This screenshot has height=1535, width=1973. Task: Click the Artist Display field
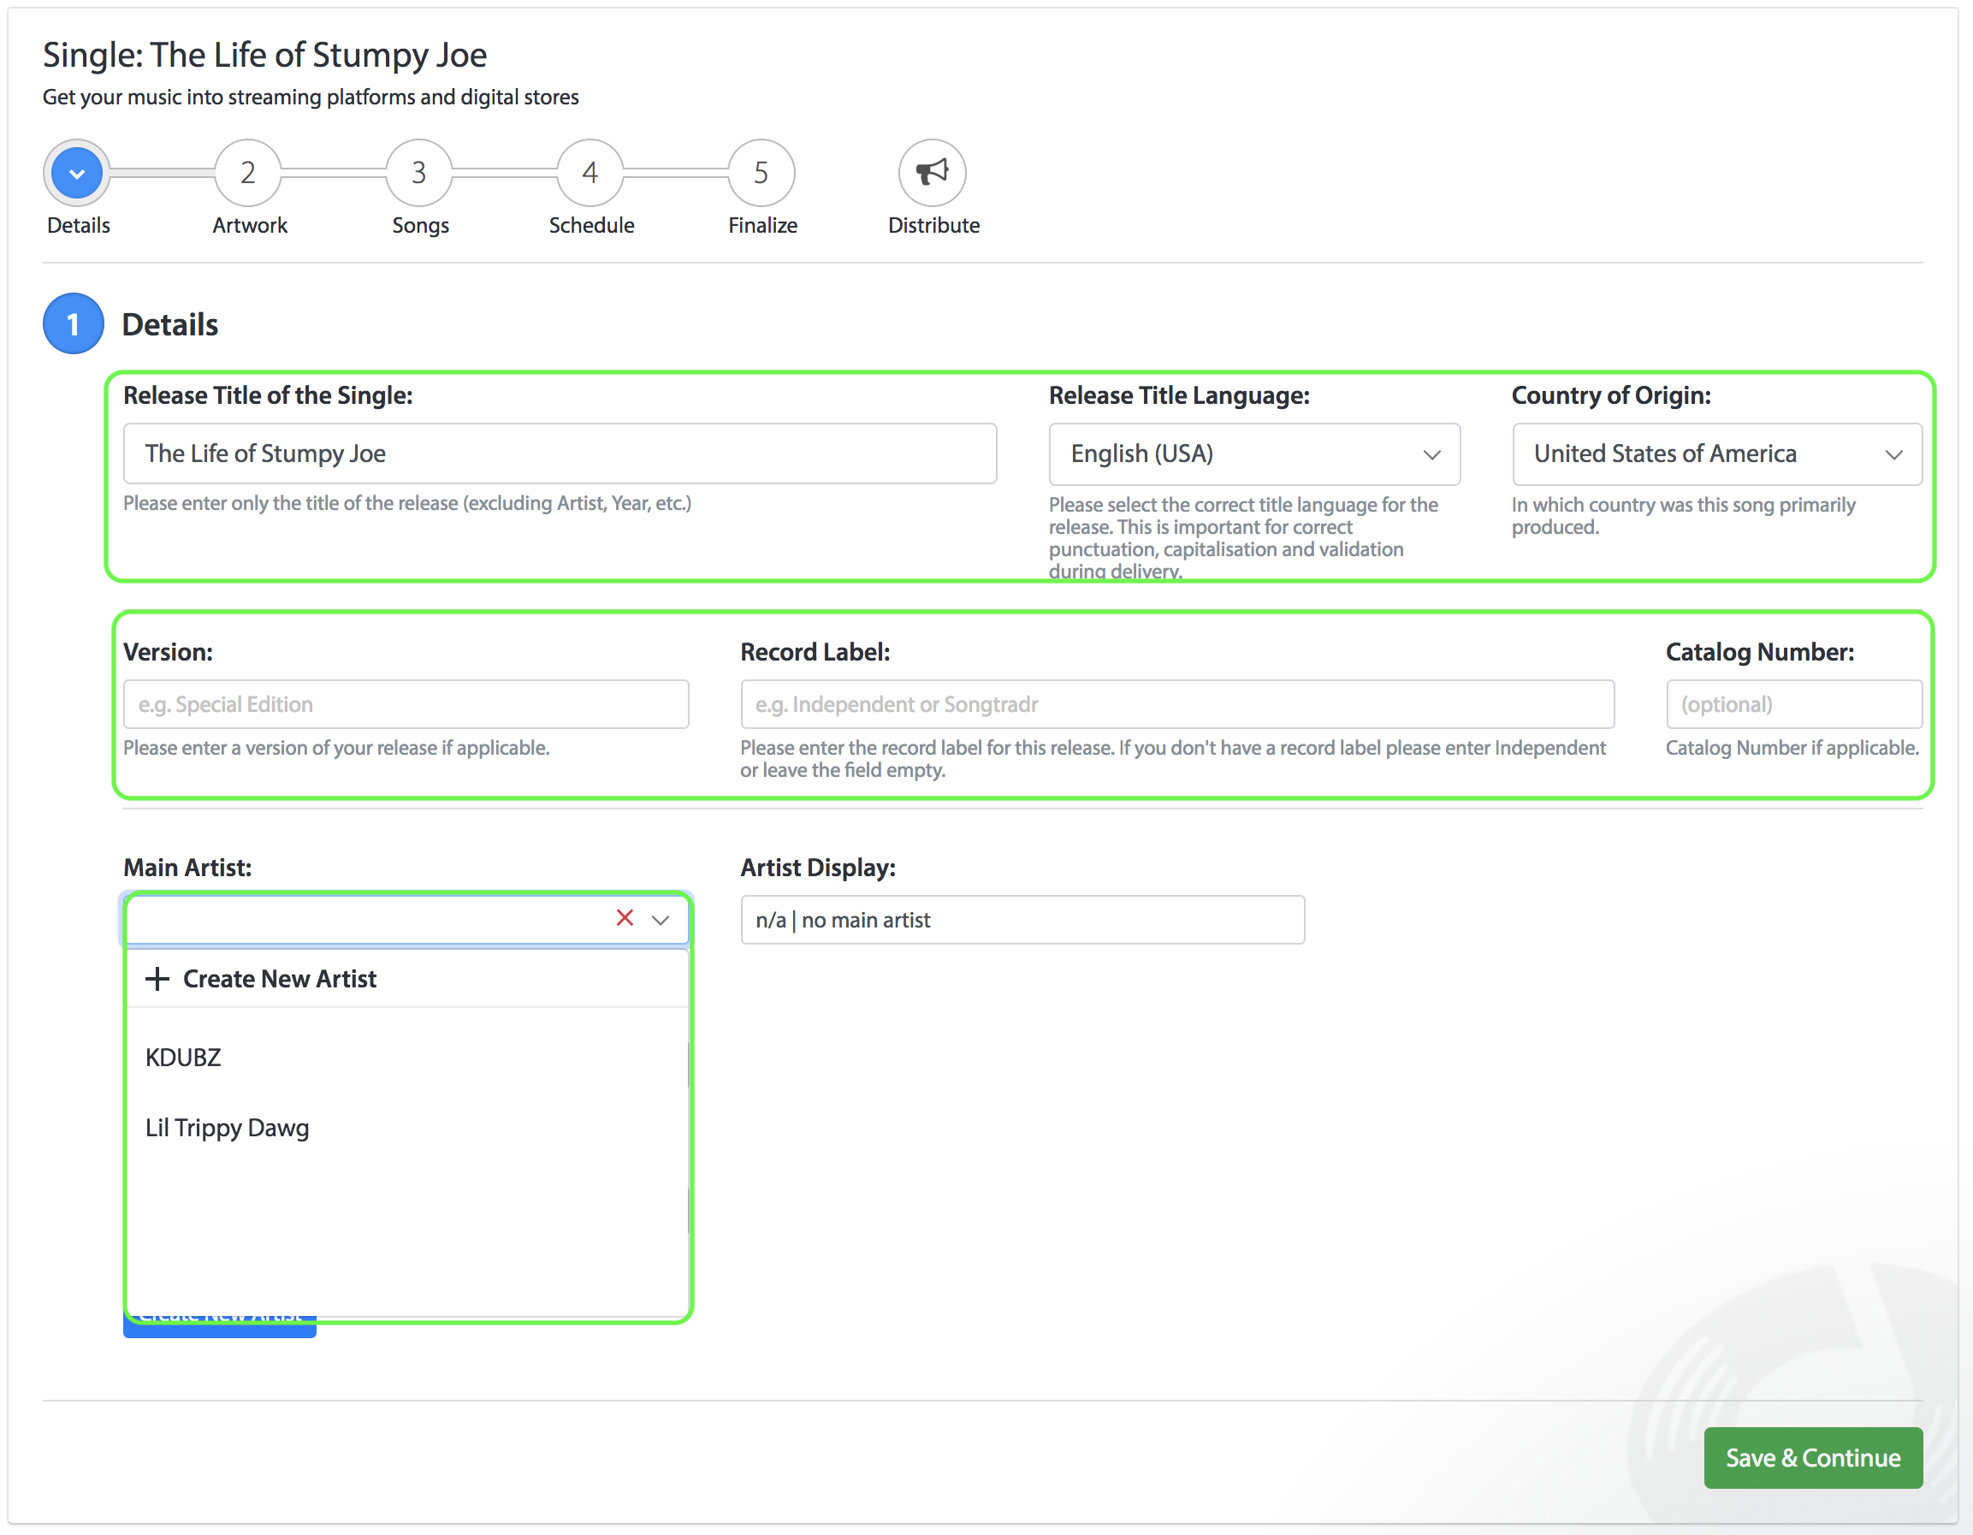click(1022, 920)
